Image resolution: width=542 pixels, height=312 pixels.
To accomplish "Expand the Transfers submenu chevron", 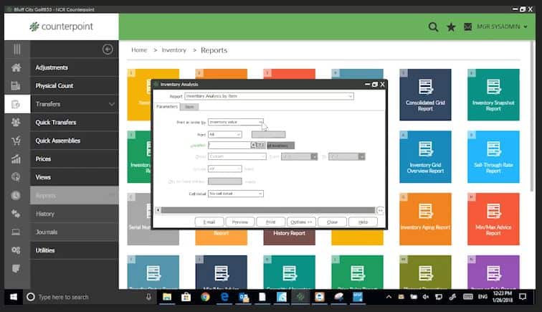I will tap(111, 104).
